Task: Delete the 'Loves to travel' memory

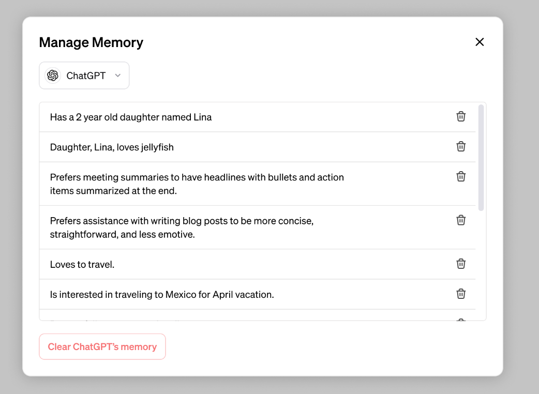Action: 461,264
